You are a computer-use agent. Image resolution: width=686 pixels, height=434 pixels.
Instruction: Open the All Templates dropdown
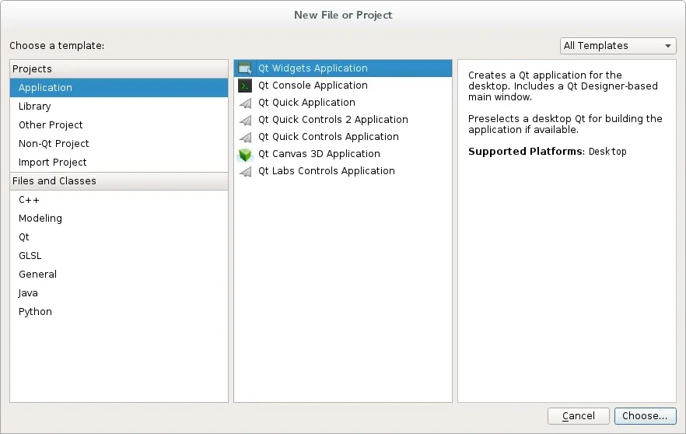pyautogui.click(x=618, y=46)
